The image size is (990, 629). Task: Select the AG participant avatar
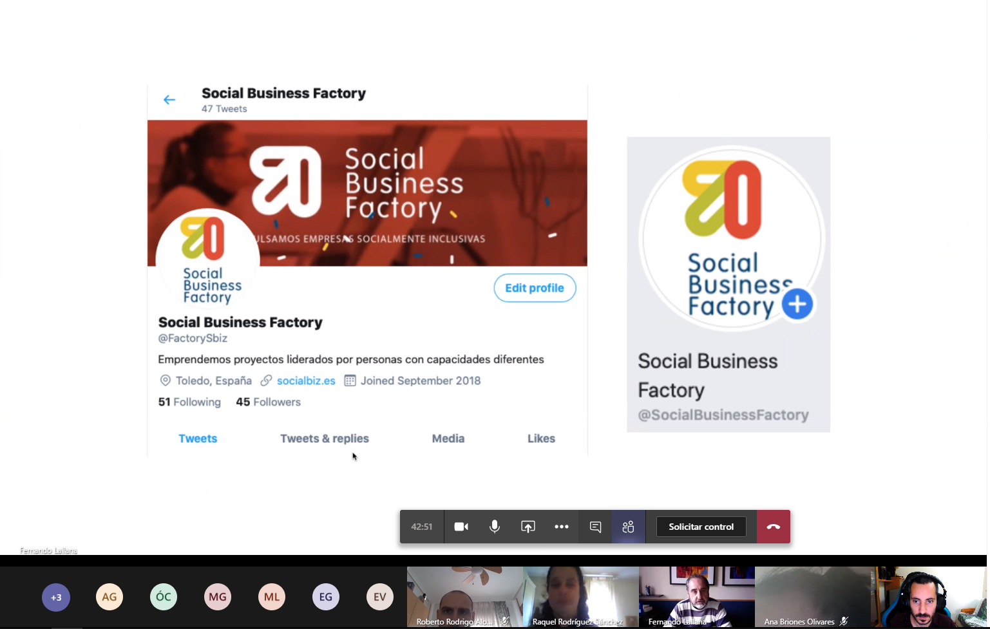109,597
